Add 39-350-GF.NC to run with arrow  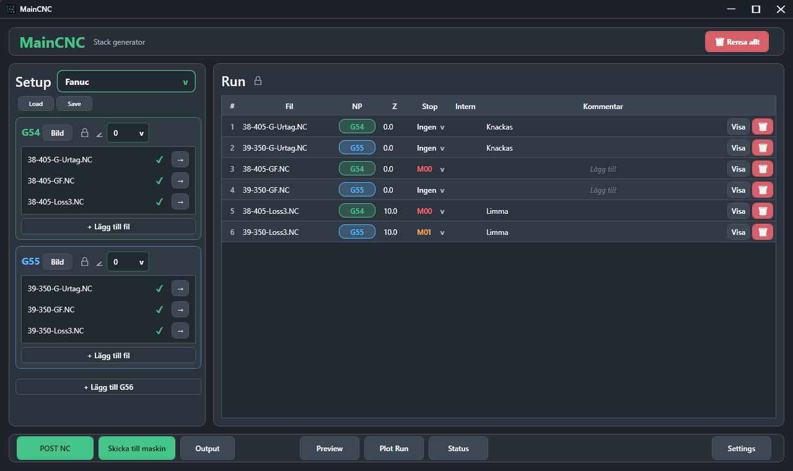point(180,309)
